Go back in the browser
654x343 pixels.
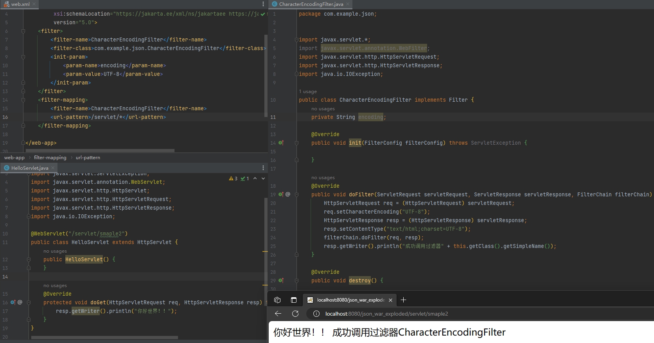[278, 314]
